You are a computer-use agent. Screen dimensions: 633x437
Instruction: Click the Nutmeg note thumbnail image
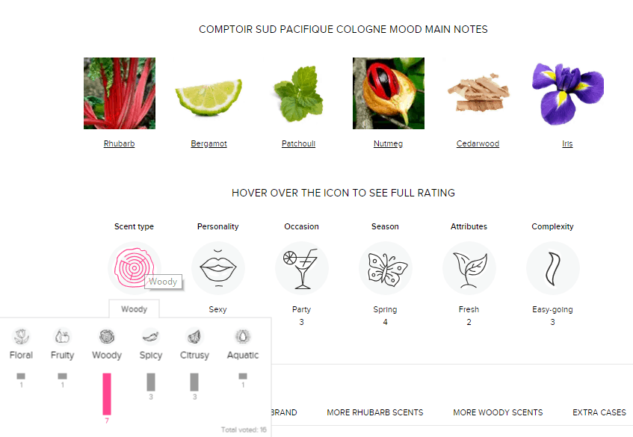[389, 93]
